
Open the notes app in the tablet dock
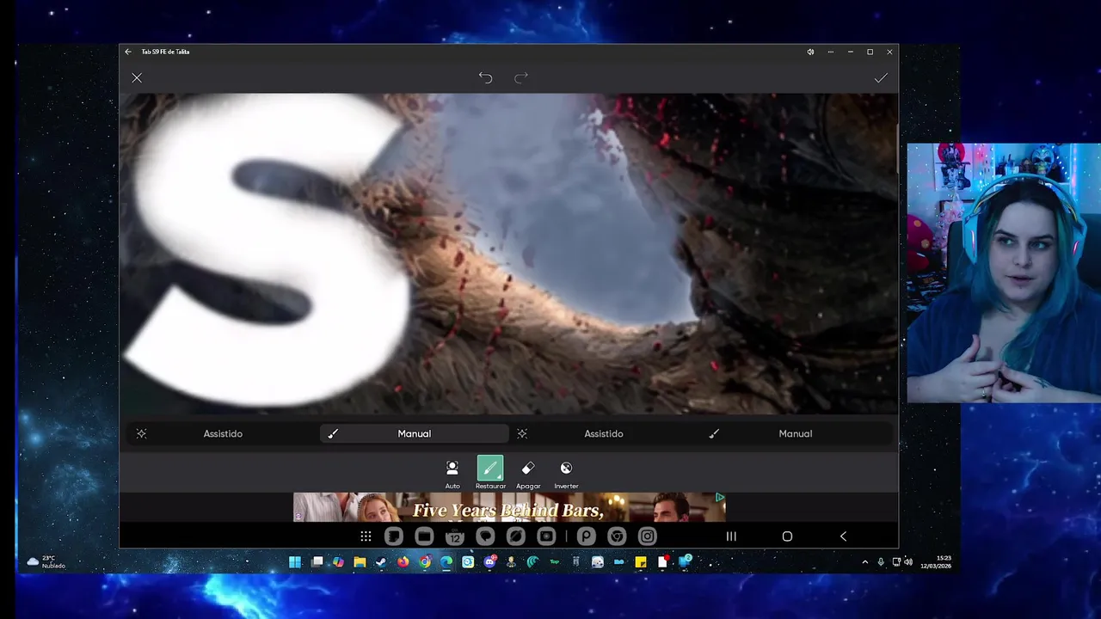[394, 536]
